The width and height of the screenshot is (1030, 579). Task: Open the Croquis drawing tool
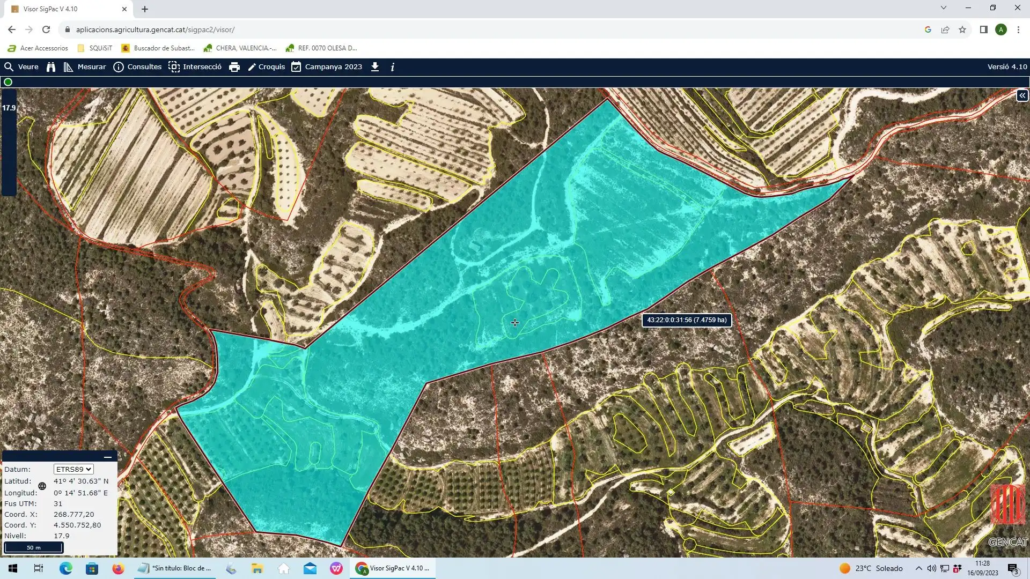(266, 67)
